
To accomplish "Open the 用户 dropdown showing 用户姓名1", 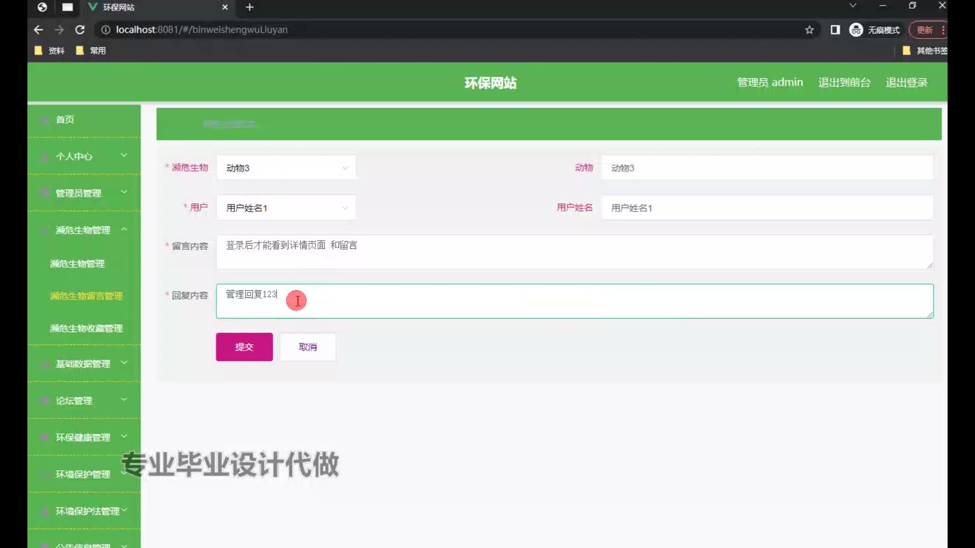I will tap(286, 208).
